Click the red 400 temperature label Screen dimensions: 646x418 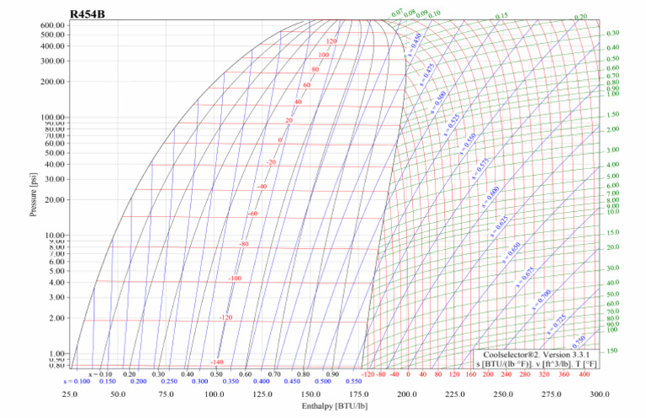click(585, 374)
